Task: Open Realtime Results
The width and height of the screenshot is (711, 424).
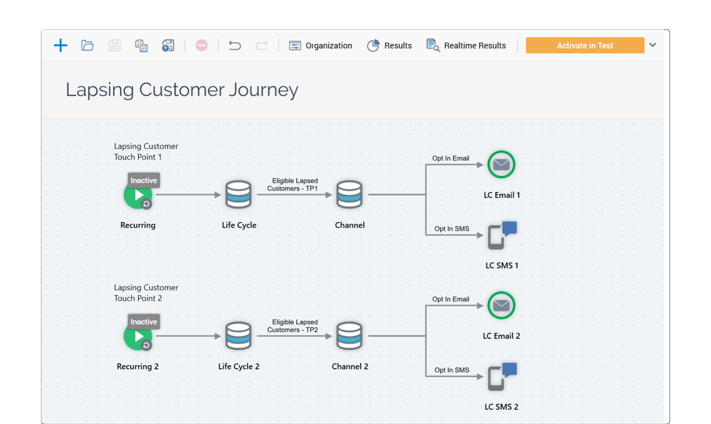Action: [x=466, y=45]
